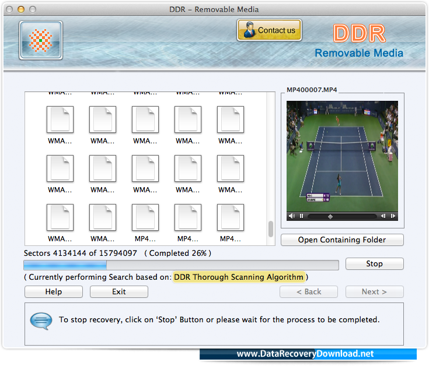Click the blue speech bubble info icon
Image resolution: width=429 pixels, height=366 pixels.
pyautogui.click(x=41, y=321)
